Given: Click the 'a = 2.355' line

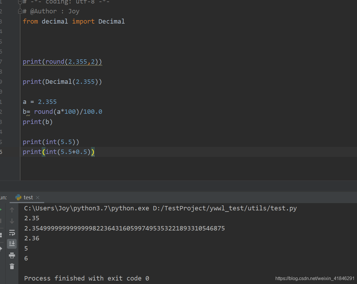Looking at the screenshot, I should (x=40, y=102).
